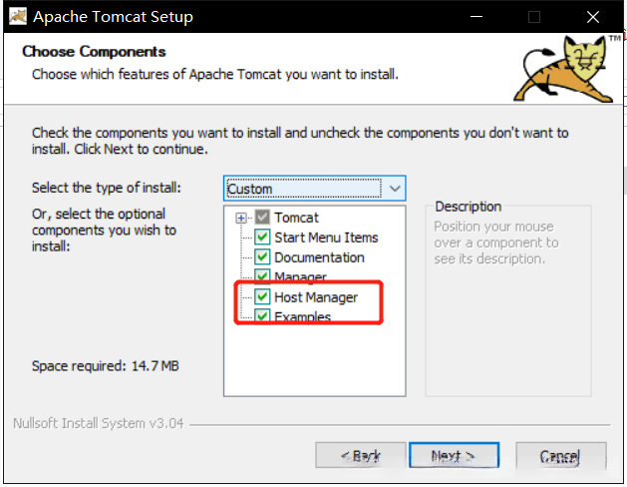The width and height of the screenshot is (627, 487).
Task: Go back with the Back button
Action: tap(360, 455)
